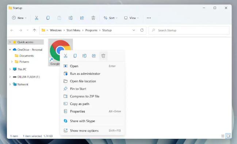This screenshot has width=237, height=144.
Task: Click the Cut icon in the main toolbar
Action: (x=37, y=18)
